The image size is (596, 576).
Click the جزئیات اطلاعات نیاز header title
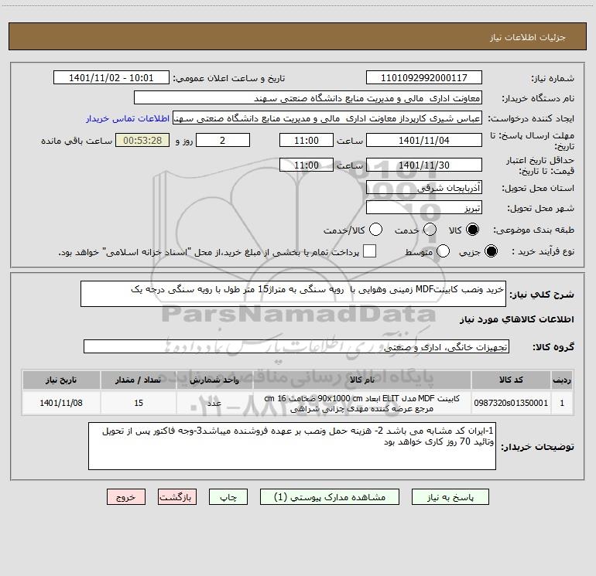pos(528,37)
